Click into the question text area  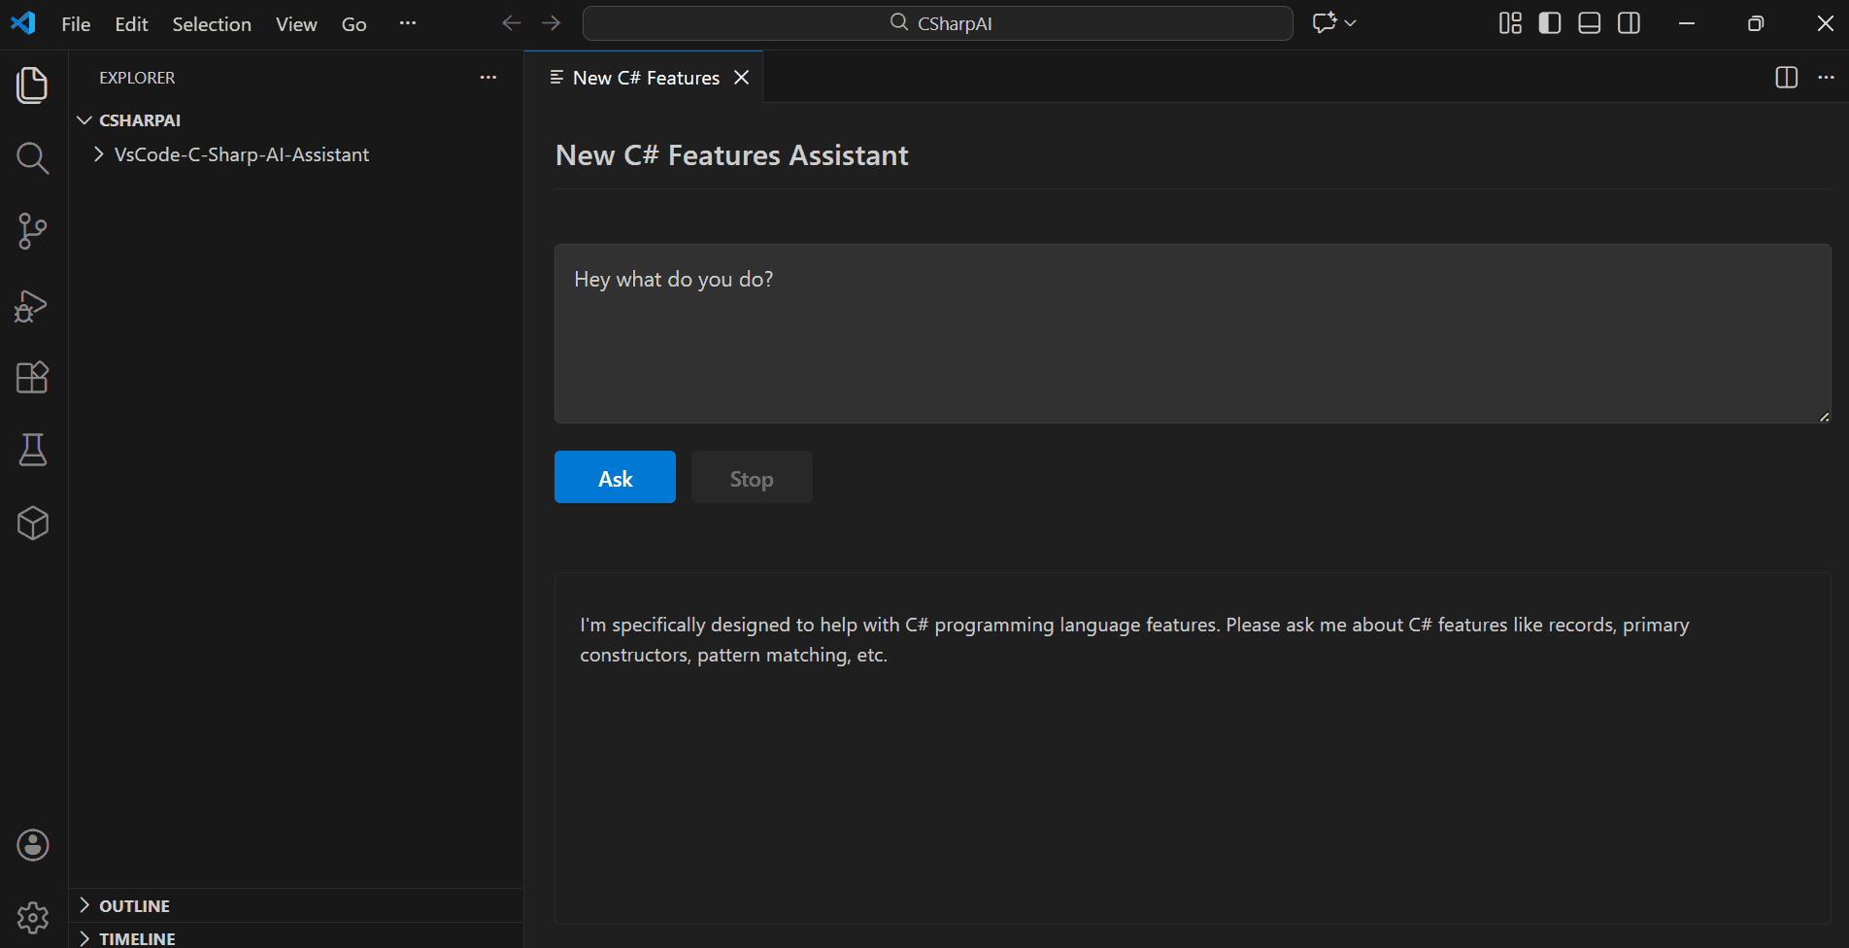coord(1193,333)
